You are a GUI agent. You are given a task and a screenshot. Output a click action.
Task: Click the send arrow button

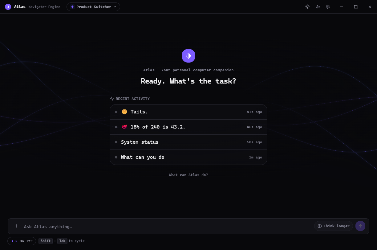coord(360,226)
